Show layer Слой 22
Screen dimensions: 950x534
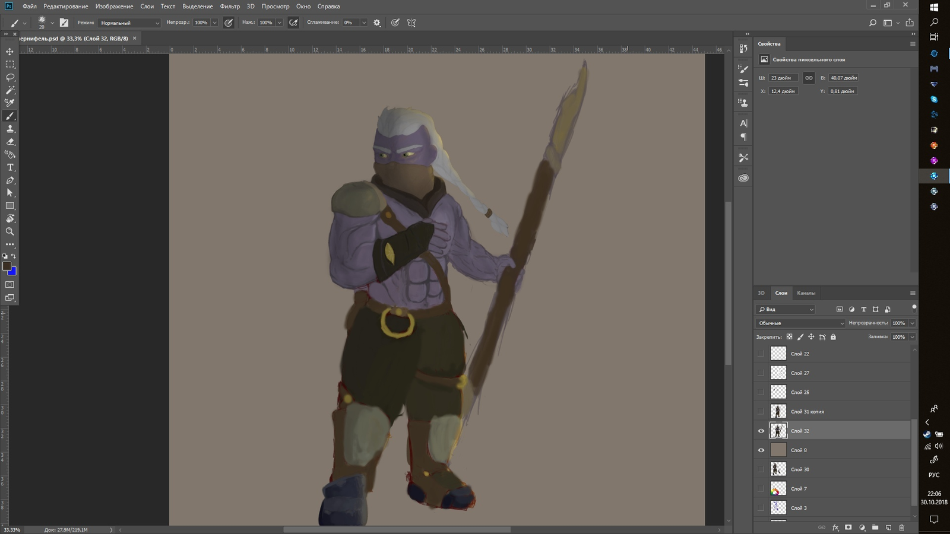coord(761,354)
